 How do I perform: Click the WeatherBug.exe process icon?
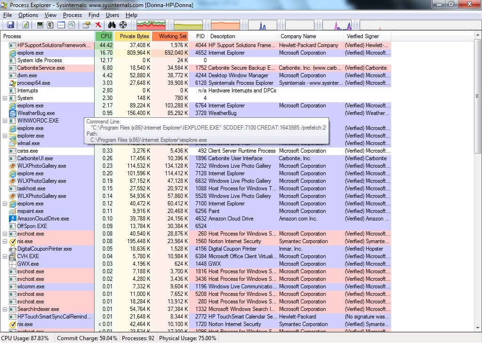pyautogui.click(x=13, y=113)
